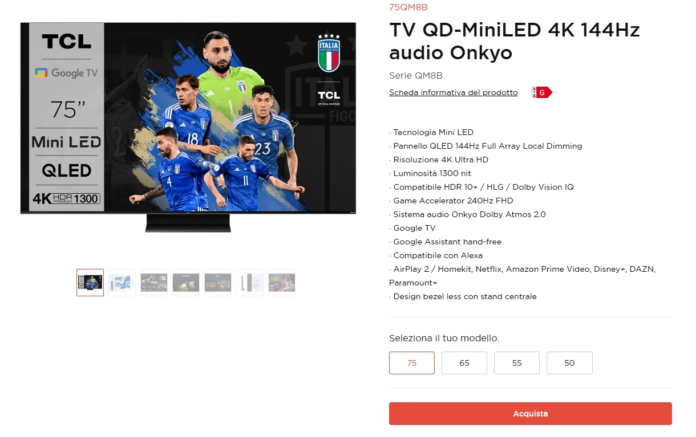
Task: Show fourth thumbnail with Mini LED image
Action: tap(186, 283)
